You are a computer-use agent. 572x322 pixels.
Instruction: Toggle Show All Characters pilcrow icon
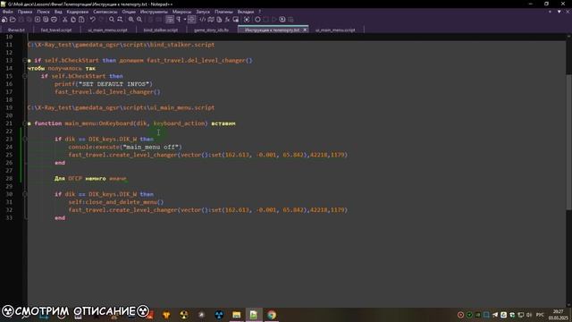tap(179, 20)
